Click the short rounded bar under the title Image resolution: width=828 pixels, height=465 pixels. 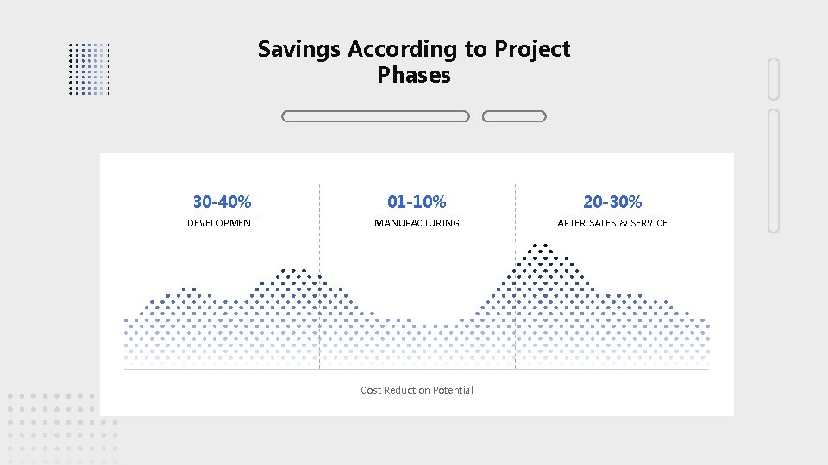coord(514,116)
